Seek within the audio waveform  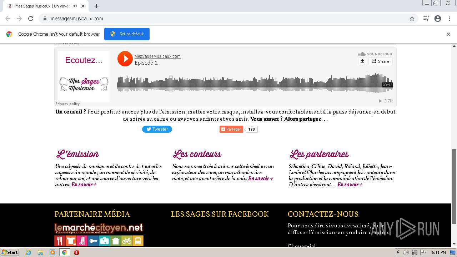[255, 83]
